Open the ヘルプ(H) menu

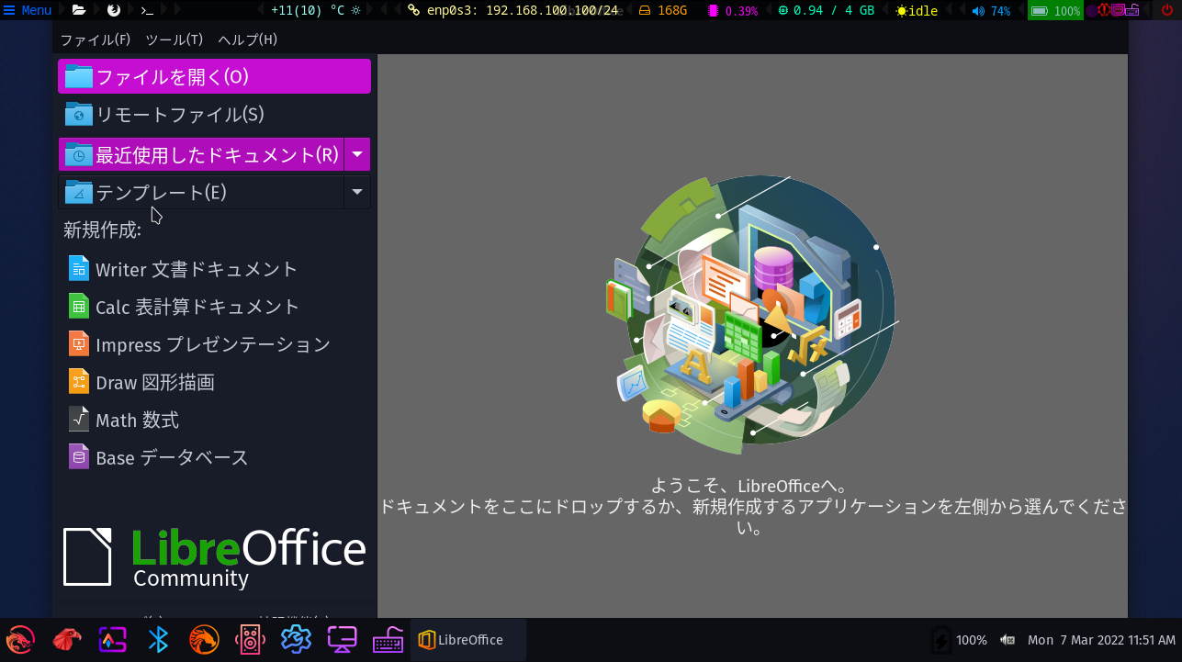[248, 39]
